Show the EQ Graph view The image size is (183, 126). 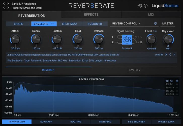click(46, 122)
